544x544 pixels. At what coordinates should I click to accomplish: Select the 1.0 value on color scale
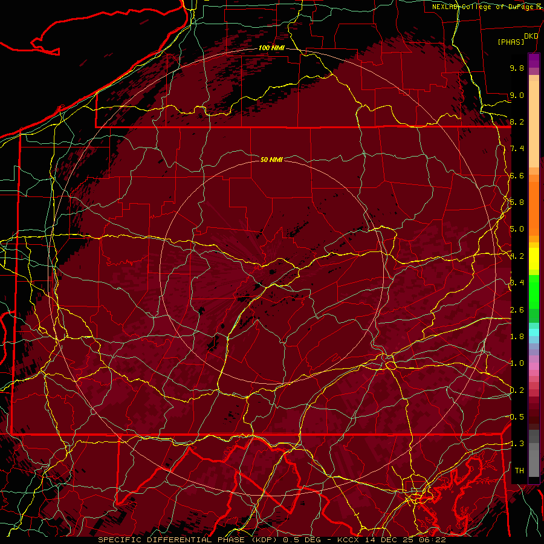tap(517, 363)
